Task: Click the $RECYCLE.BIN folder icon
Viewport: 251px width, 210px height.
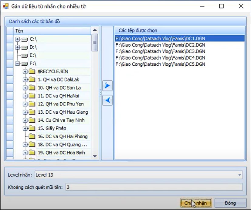Action: click(32, 71)
